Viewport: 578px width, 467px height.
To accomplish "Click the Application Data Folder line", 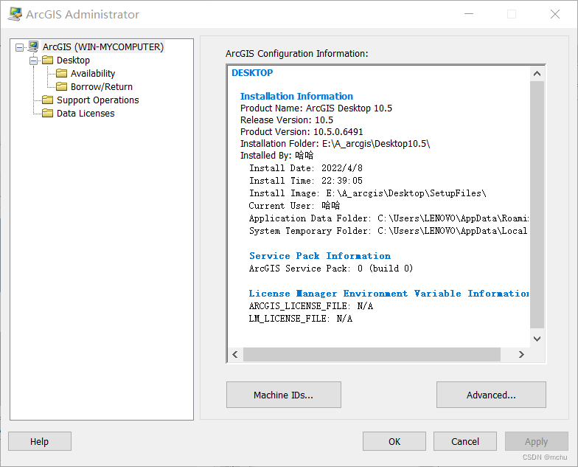I will pos(389,218).
